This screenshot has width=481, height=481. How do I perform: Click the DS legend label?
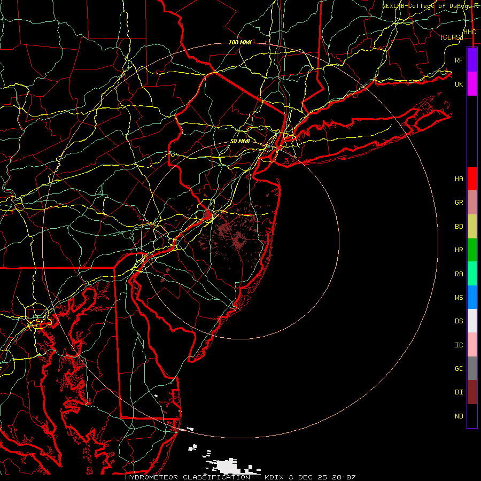(459, 321)
